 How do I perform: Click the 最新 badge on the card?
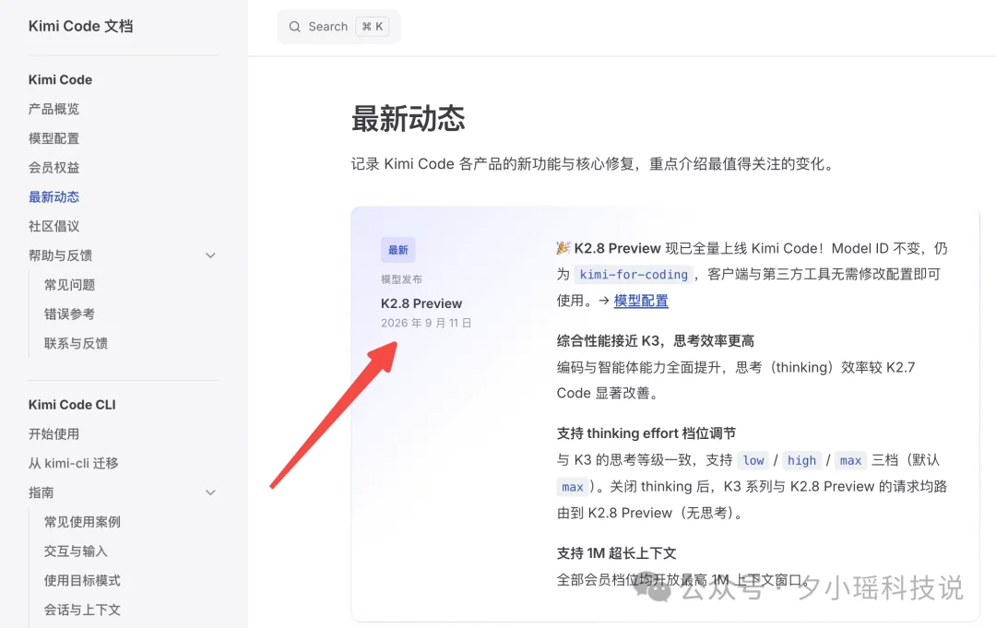398,250
